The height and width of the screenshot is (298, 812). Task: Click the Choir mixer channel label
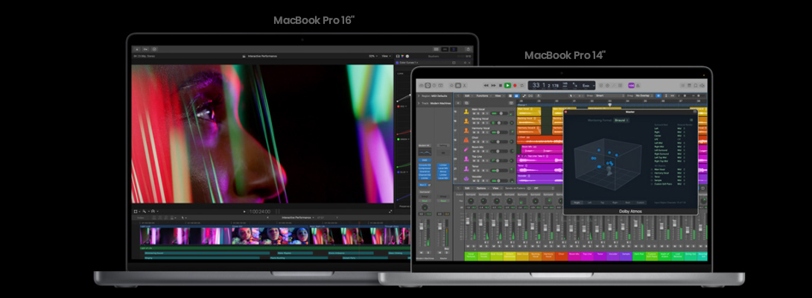[562, 255]
